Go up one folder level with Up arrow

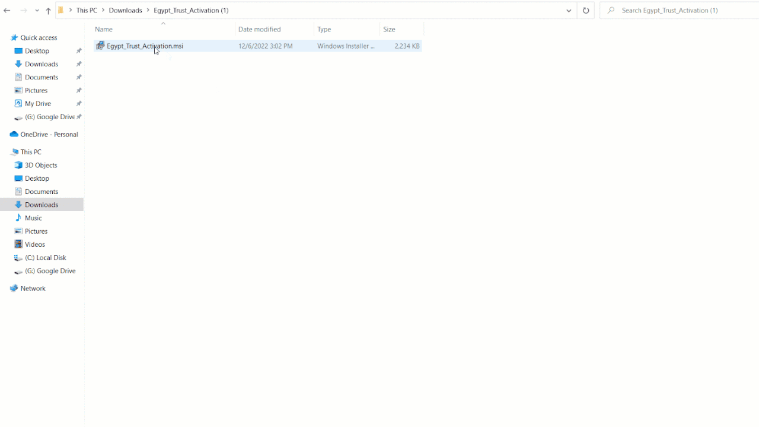(x=49, y=11)
